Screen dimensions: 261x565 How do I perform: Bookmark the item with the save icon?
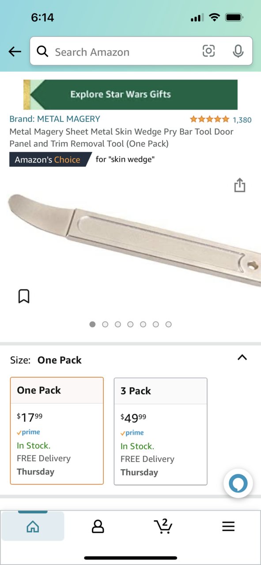(x=24, y=296)
